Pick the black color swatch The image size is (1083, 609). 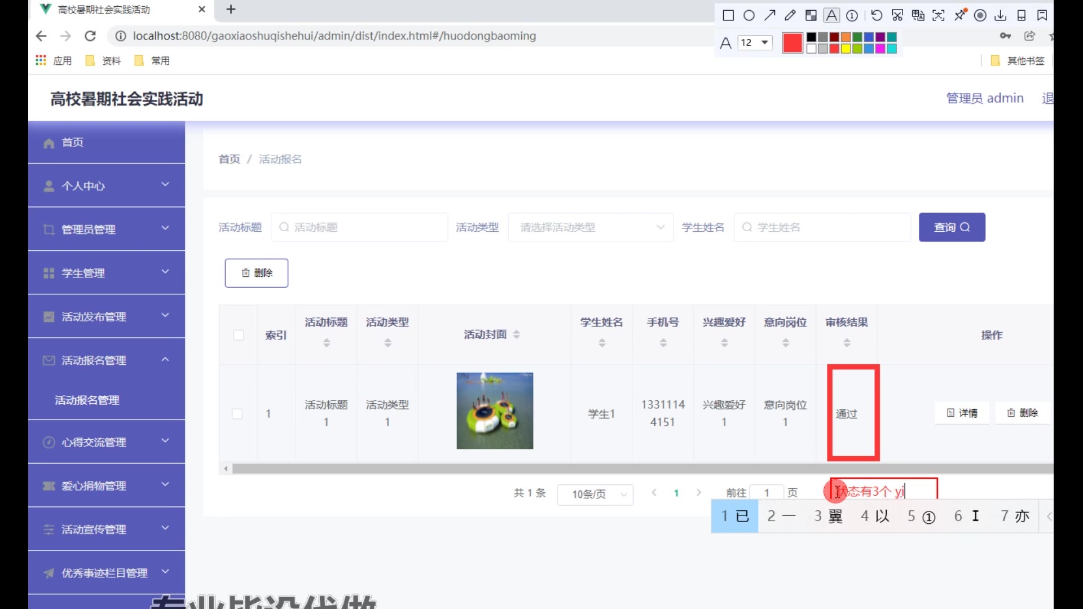pyautogui.click(x=811, y=37)
